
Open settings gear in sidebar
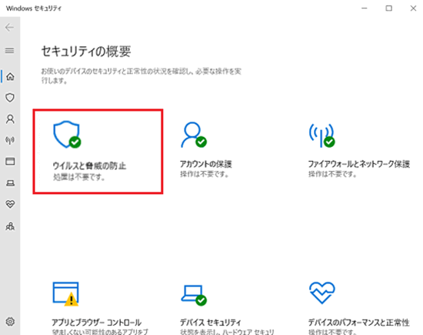coord(10,322)
